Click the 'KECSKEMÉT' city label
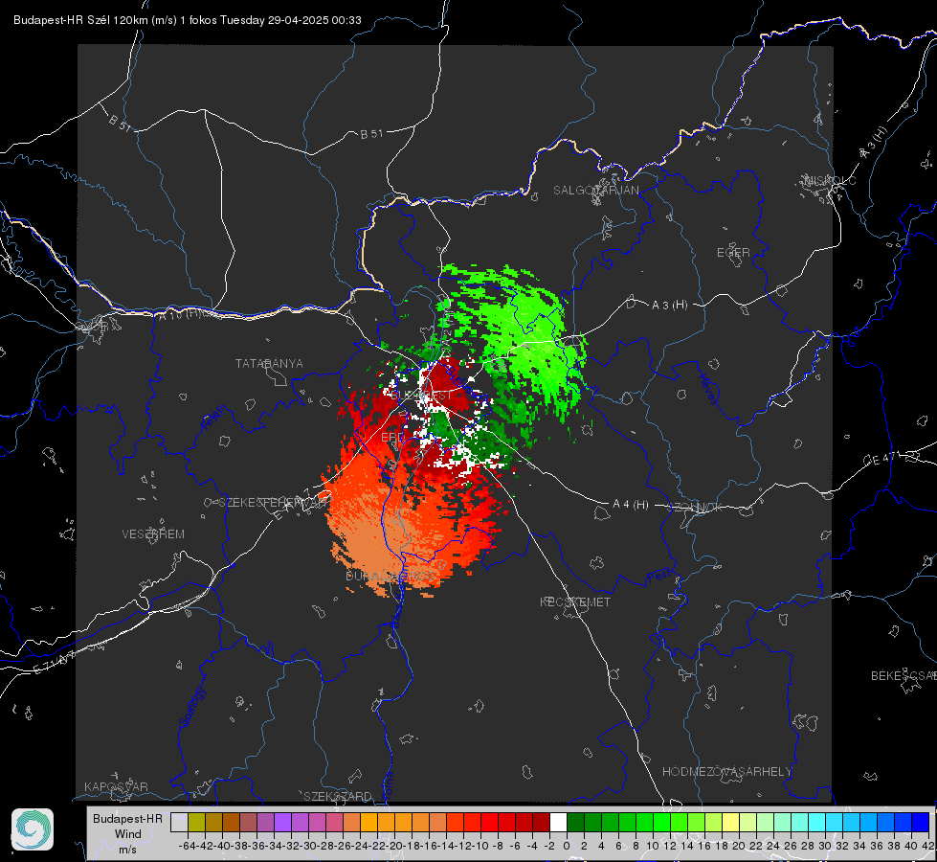The image size is (937, 862). pyautogui.click(x=575, y=601)
